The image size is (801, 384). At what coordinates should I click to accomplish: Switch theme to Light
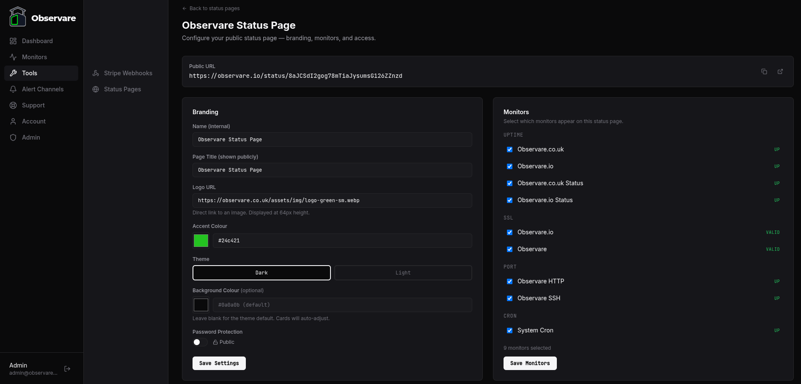402,272
